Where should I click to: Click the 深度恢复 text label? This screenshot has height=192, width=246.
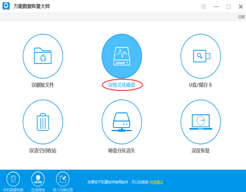tap(201, 151)
